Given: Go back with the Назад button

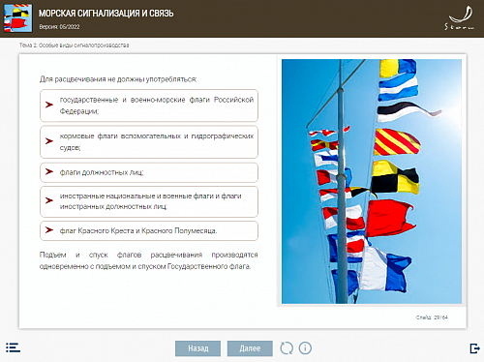Looking at the screenshot, I should pyautogui.click(x=198, y=348).
